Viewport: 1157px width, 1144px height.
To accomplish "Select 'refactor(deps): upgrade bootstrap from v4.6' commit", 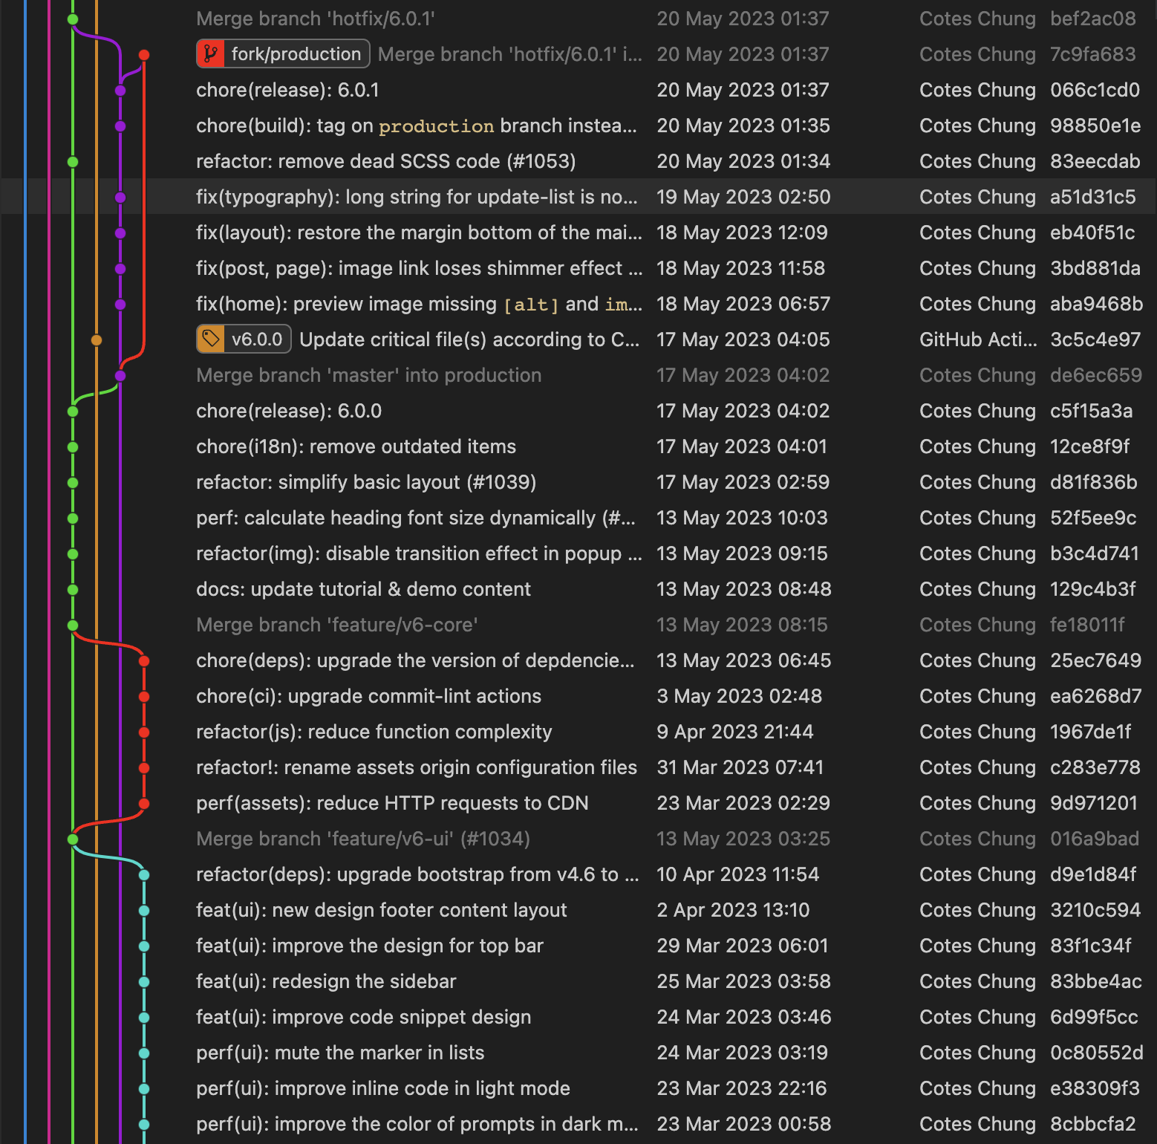I will coord(578,874).
